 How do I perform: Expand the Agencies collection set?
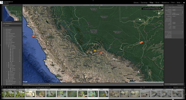point(5,29)
